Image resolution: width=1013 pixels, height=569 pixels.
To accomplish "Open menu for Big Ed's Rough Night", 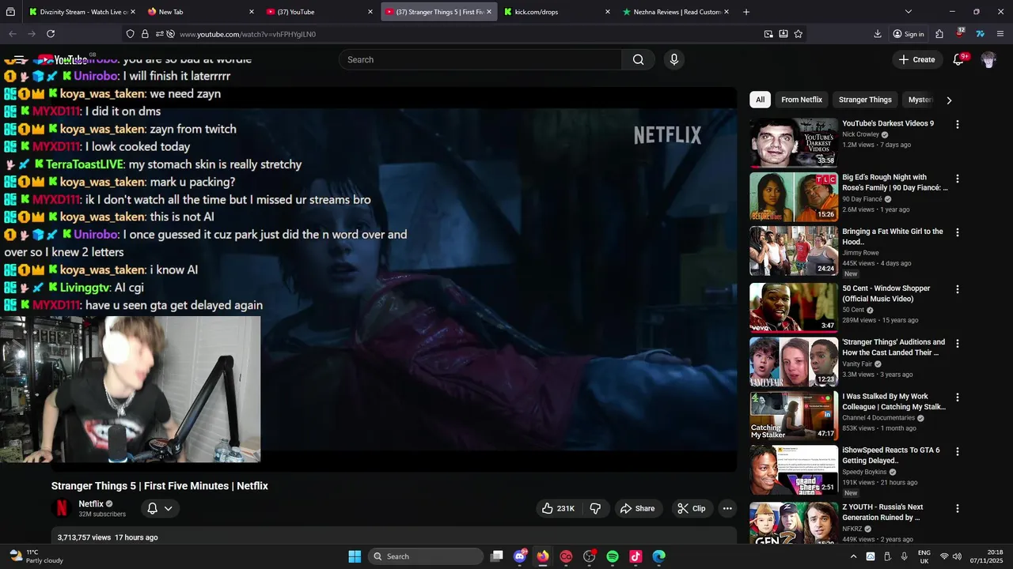I will (958, 179).
